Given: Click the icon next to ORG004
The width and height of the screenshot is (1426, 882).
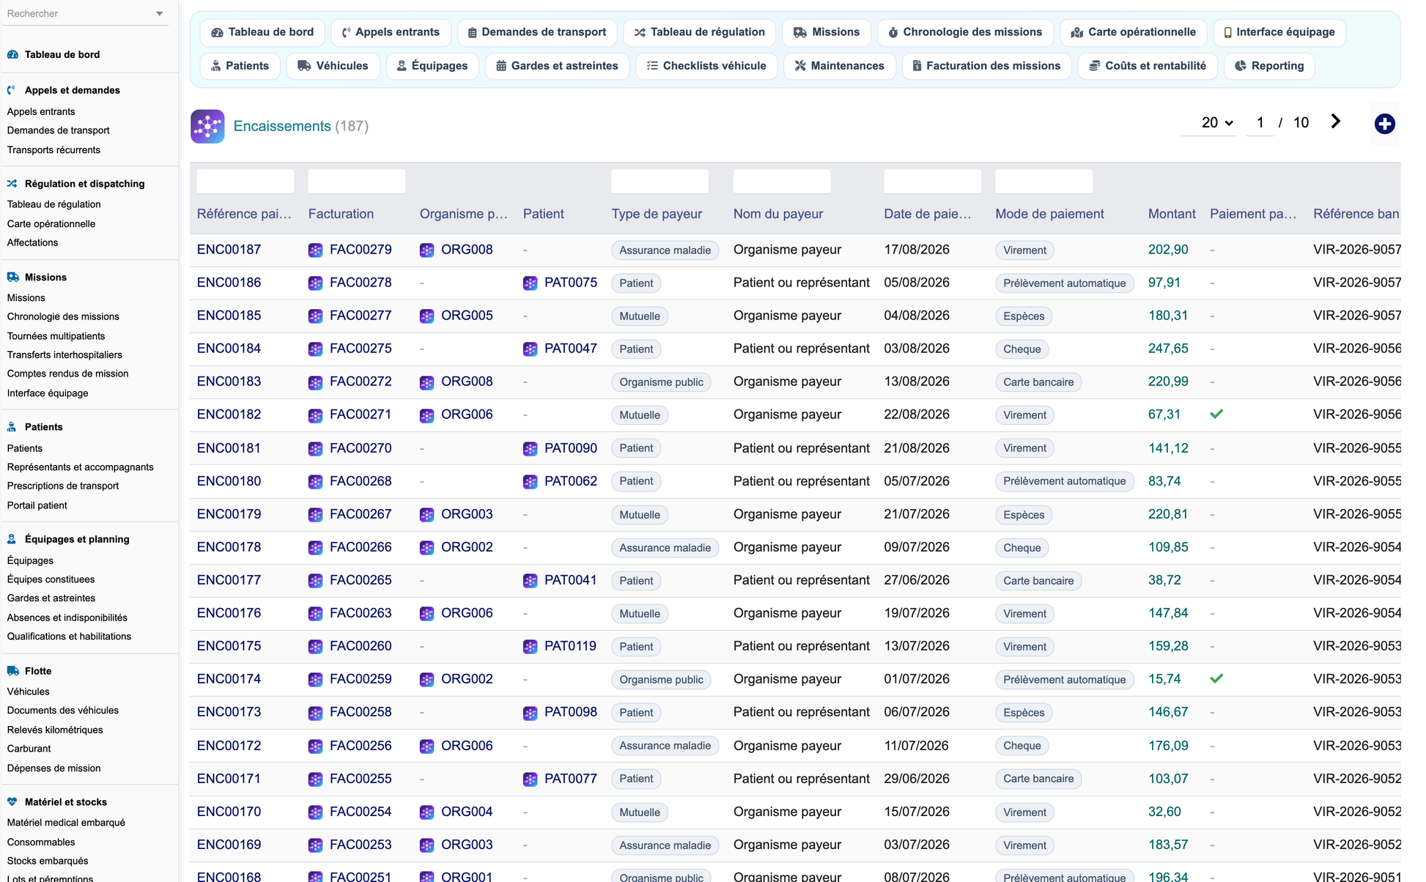Looking at the screenshot, I should coord(426,812).
